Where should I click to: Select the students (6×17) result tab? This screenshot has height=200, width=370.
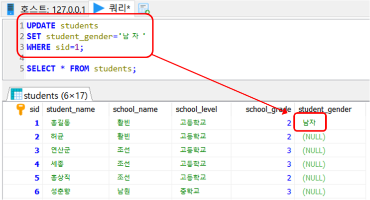pos(50,95)
